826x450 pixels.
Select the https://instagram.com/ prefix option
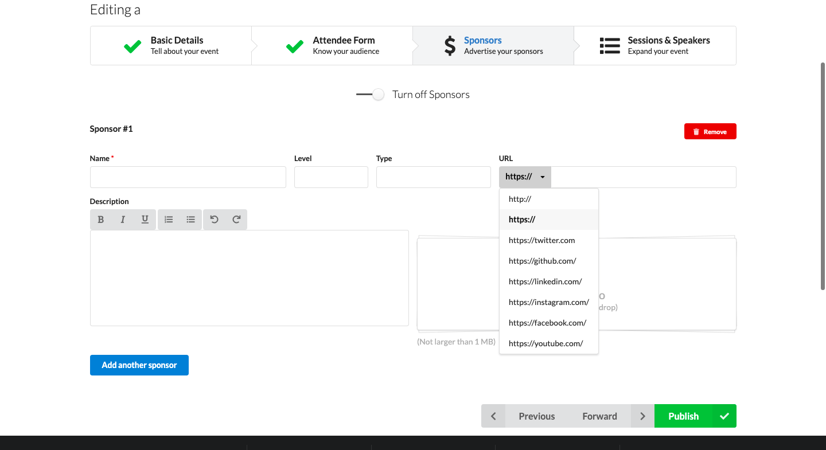(x=549, y=302)
